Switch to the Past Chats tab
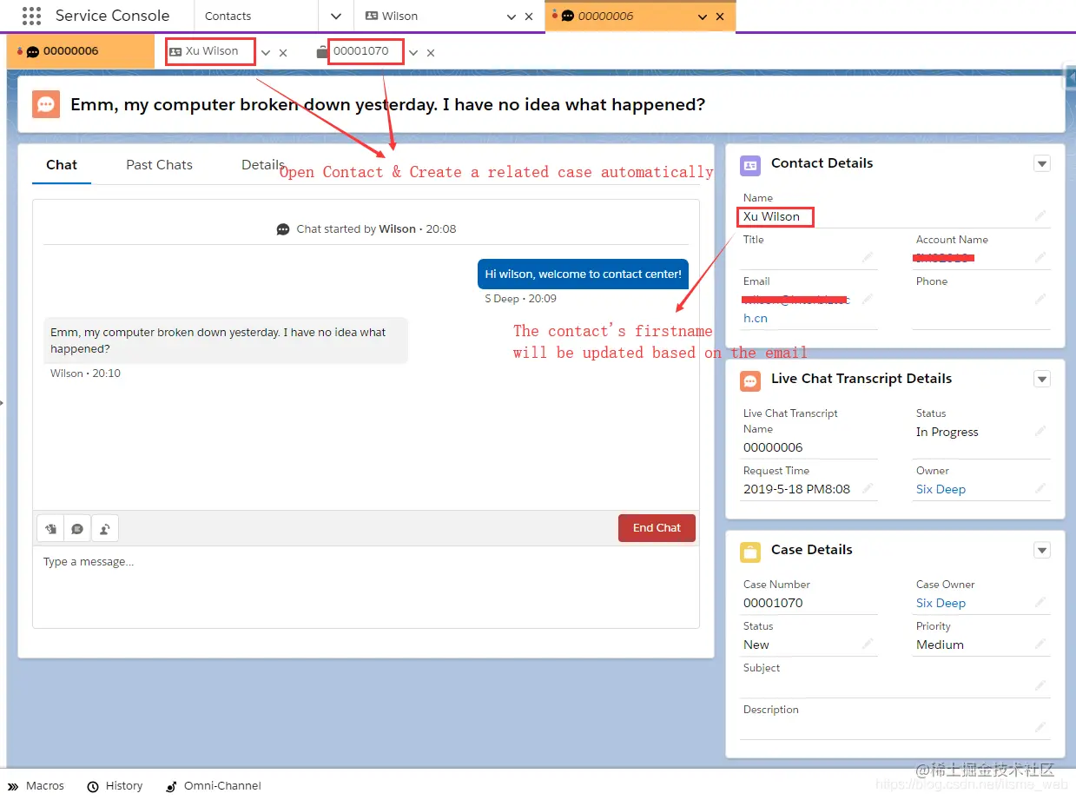The image size is (1076, 800). click(159, 165)
